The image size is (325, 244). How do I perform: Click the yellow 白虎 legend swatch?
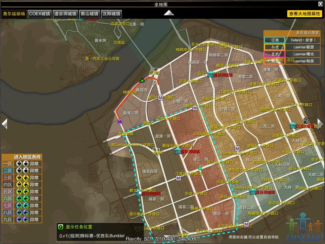click(x=275, y=47)
